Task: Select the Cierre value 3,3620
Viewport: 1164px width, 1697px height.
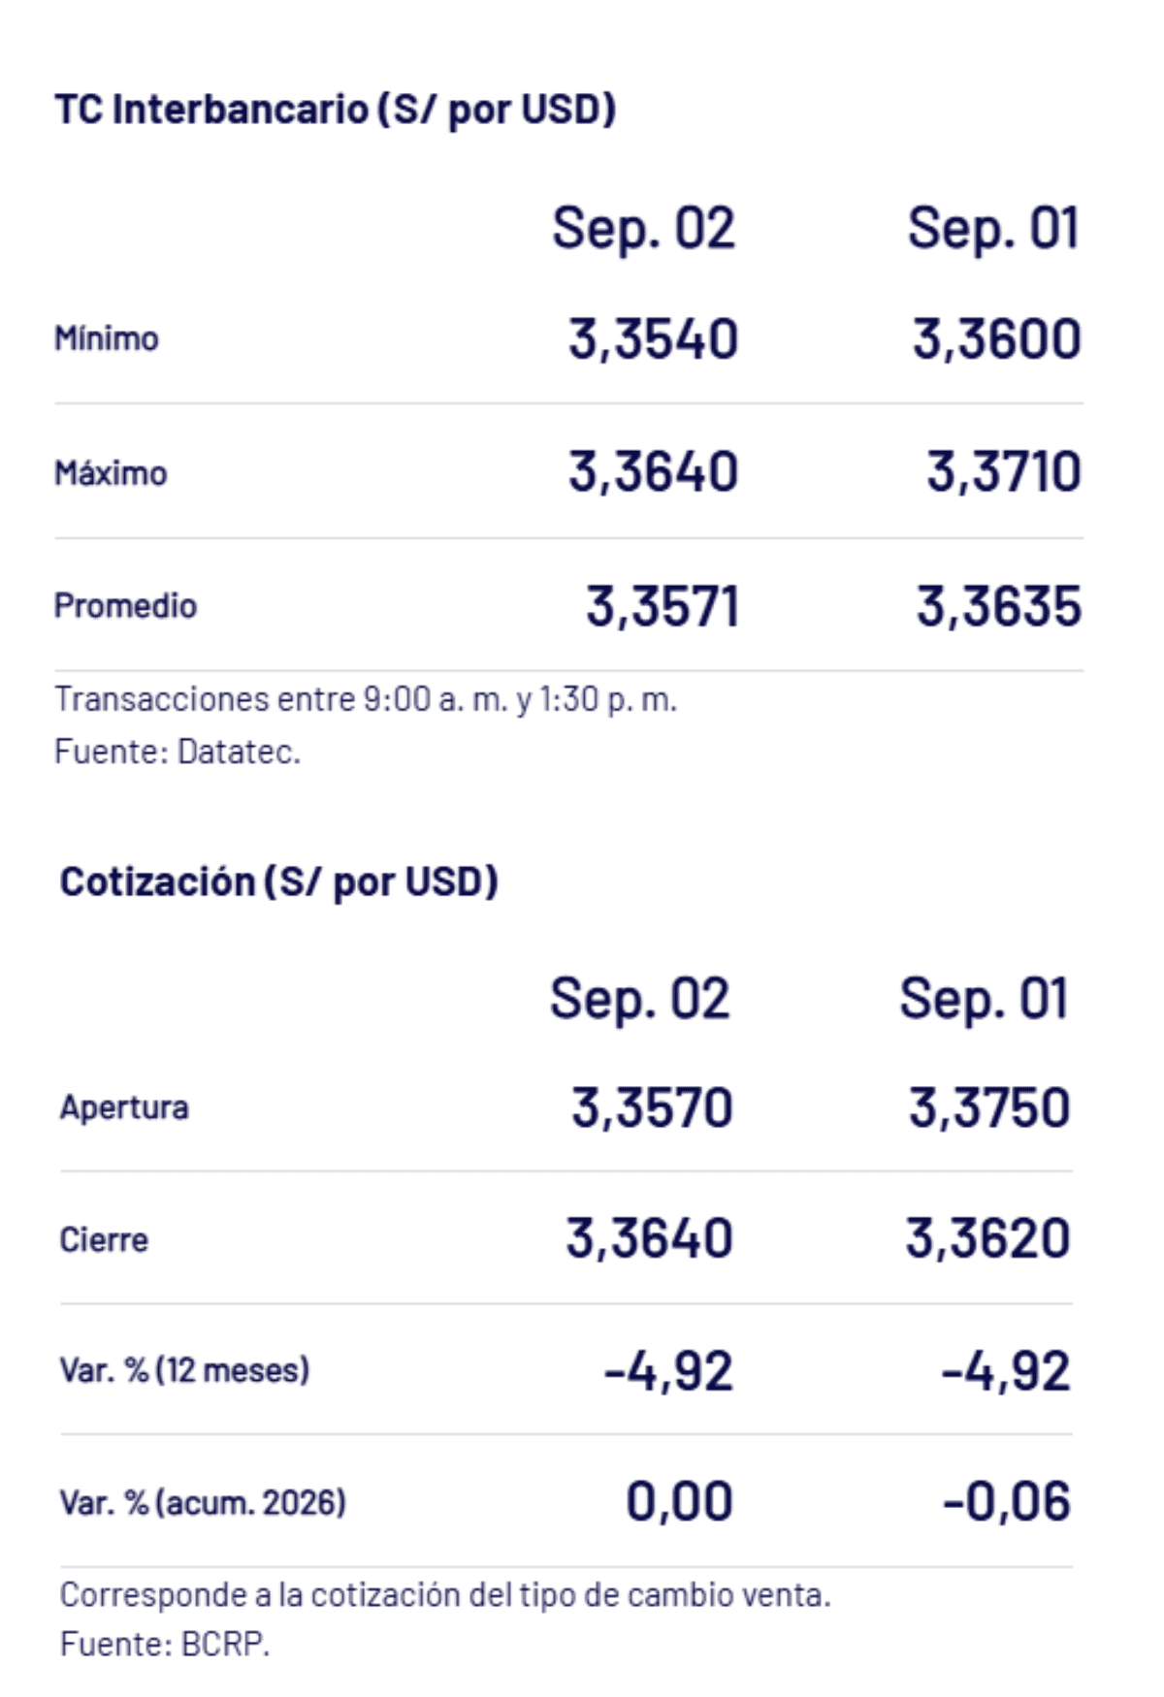Action: pos(987,1239)
